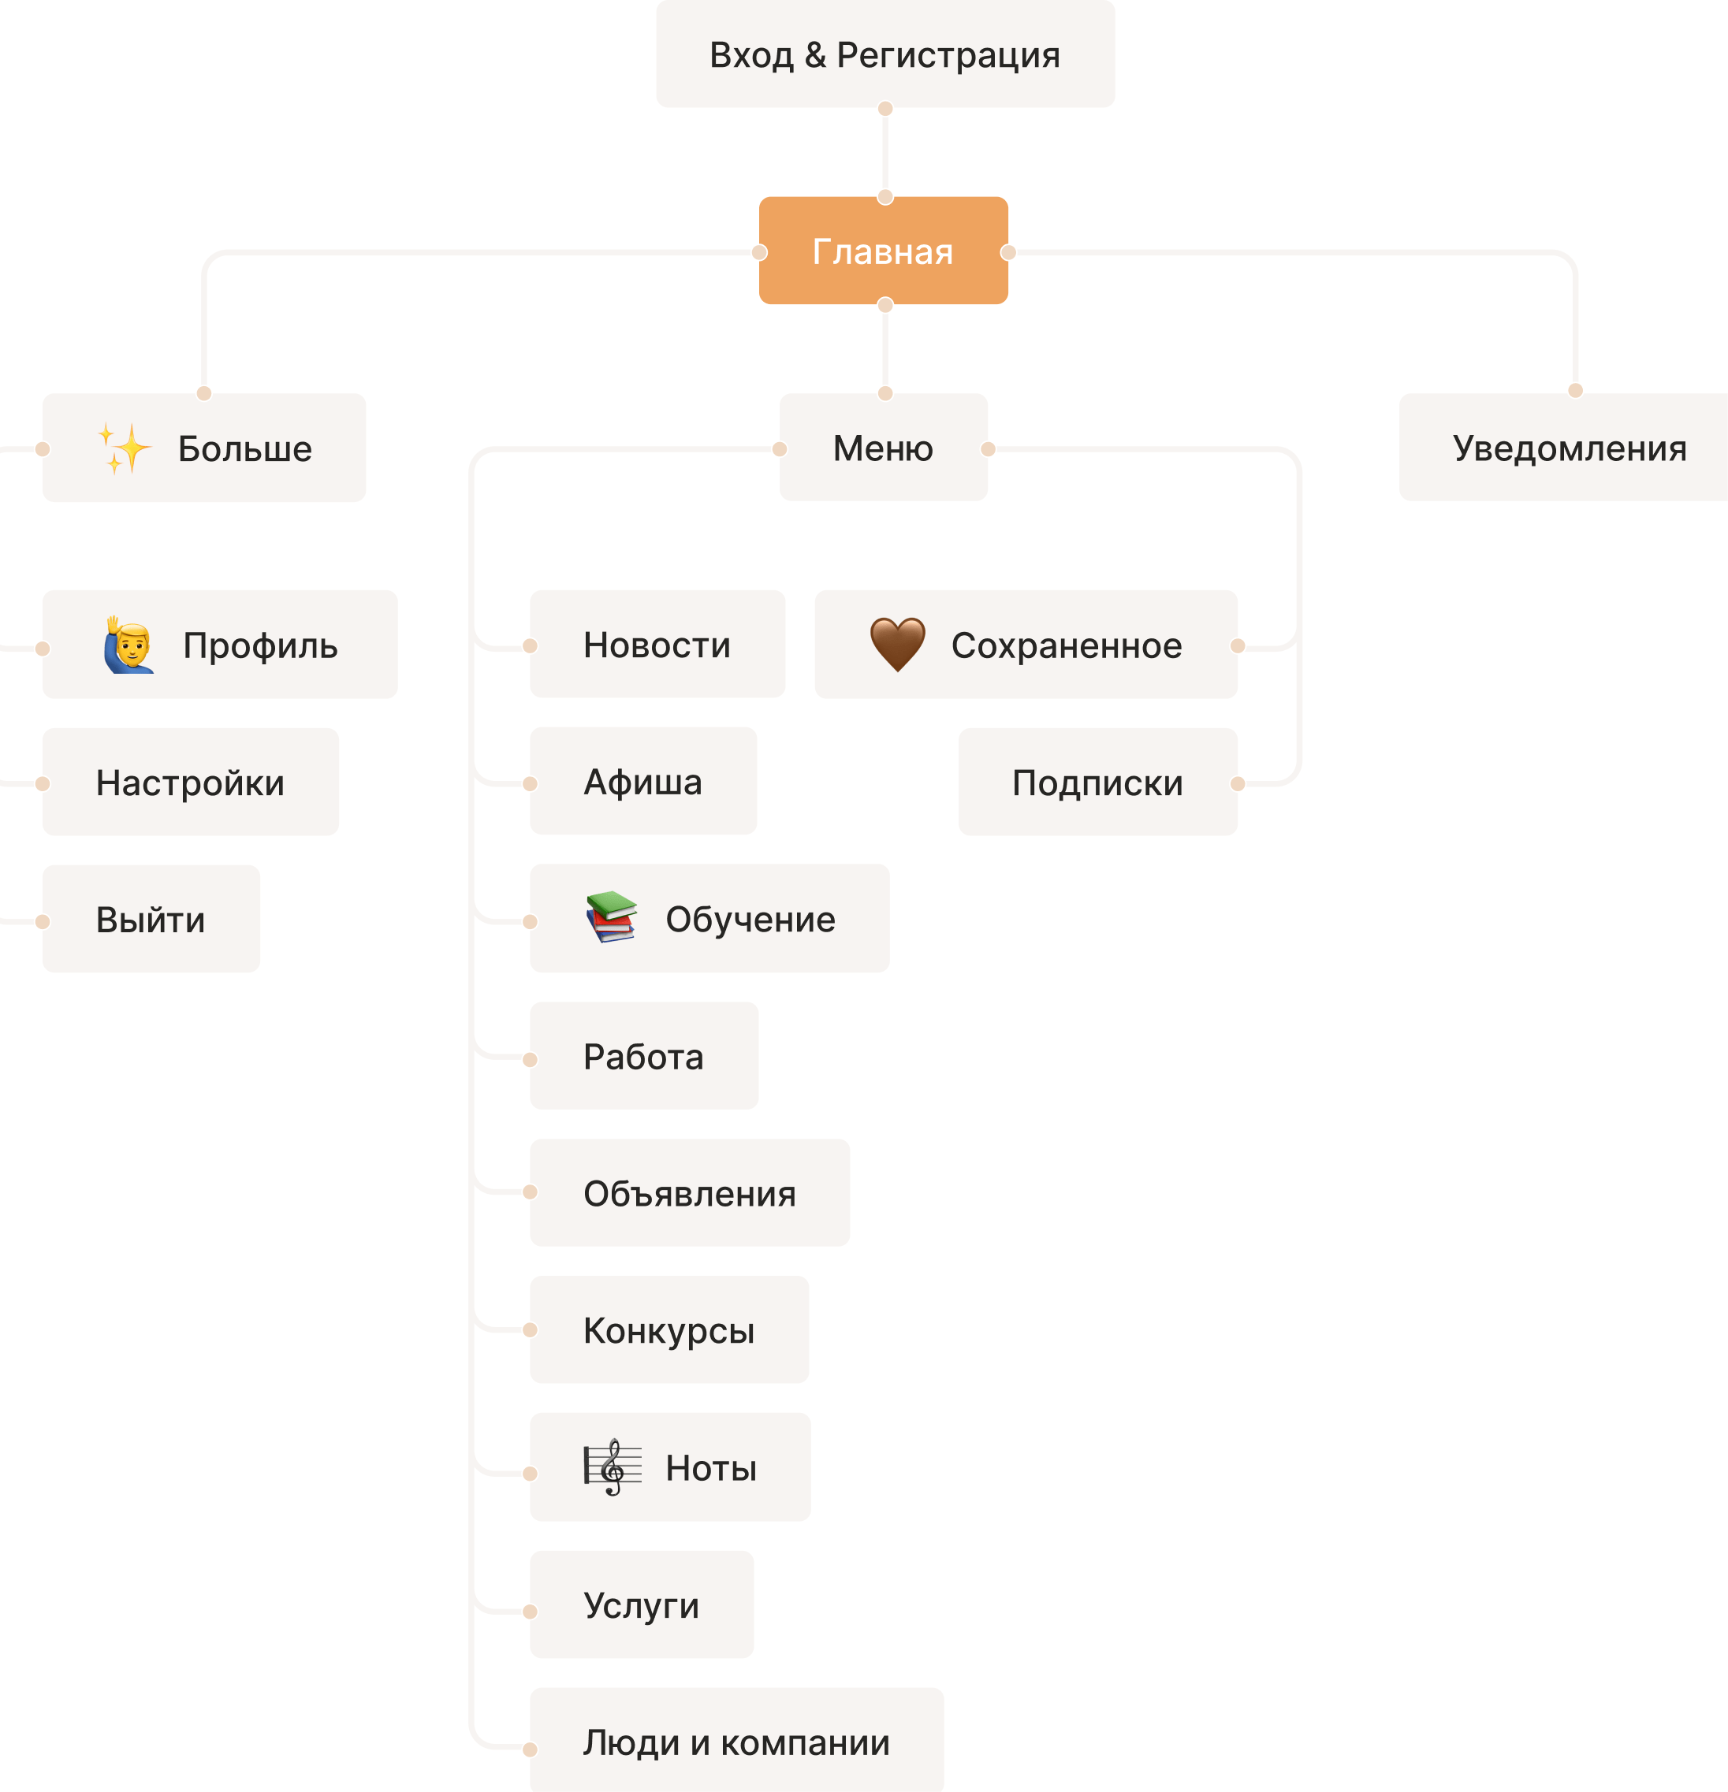Screen dimensions: 1728x1792
Task: Click the sparkles icon beside Больше
Action: 124,448
